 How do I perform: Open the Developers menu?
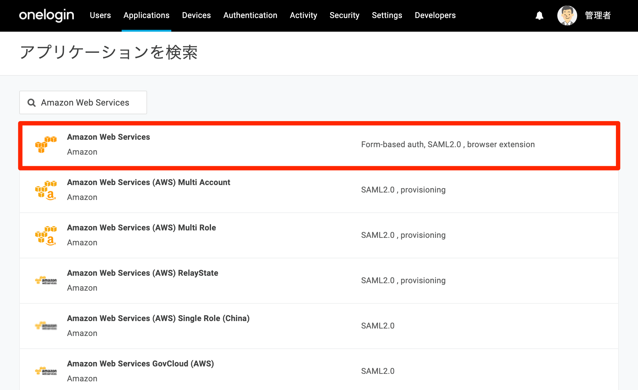435,15
